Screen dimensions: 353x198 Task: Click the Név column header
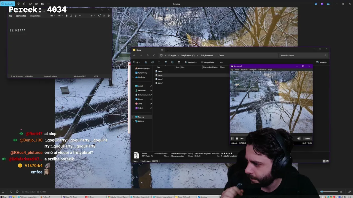pos(158,67)
